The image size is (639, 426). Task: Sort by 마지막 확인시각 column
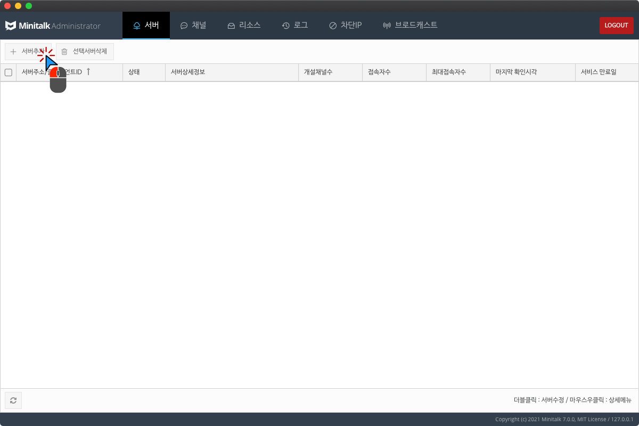pos(532,72)
